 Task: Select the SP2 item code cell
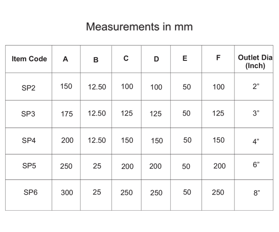click(28, 88)
